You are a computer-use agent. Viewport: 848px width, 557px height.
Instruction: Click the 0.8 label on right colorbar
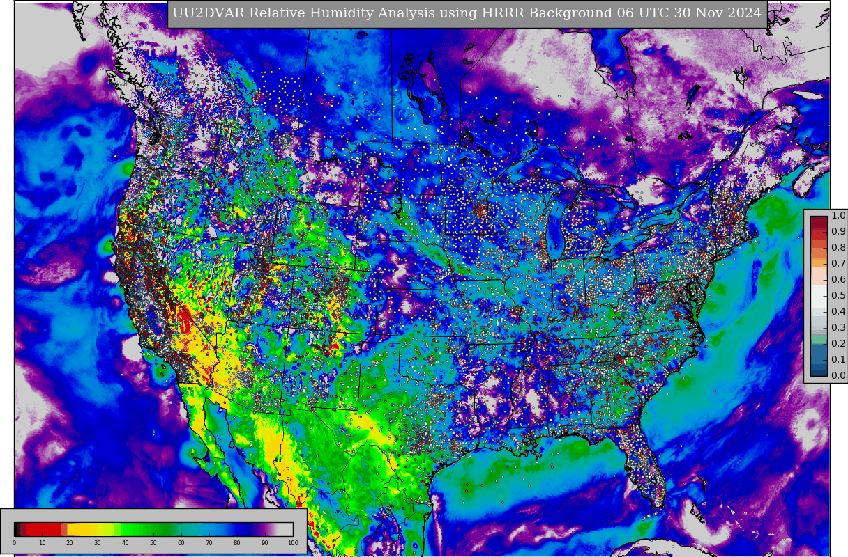click(838, 247)
